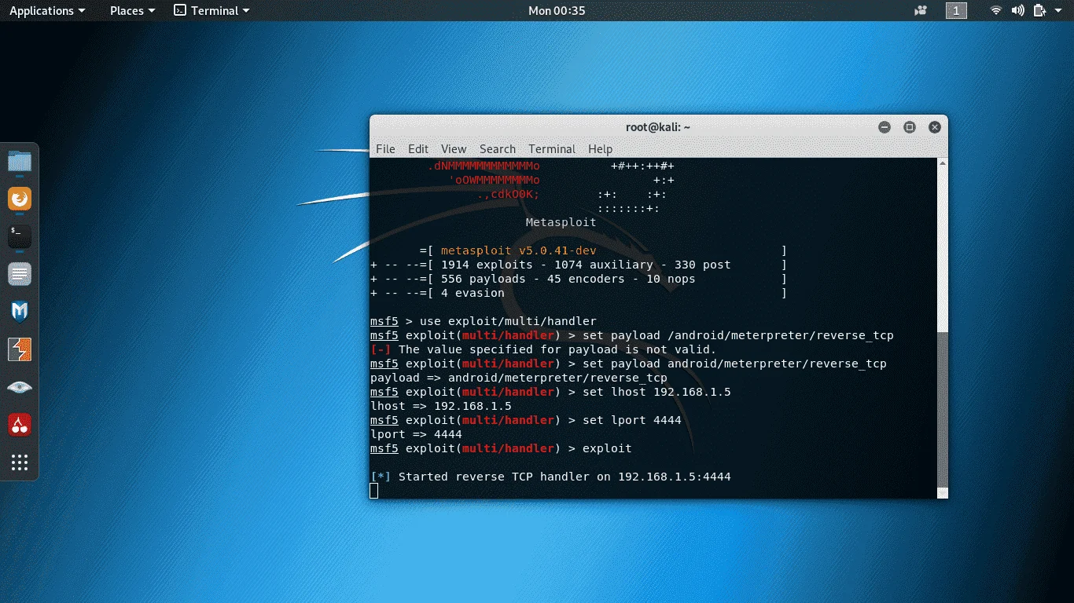Click 'The value specified for payload is not valid' line
Image resolution: width=1074 pixels, height=603 pixels.
543,349
